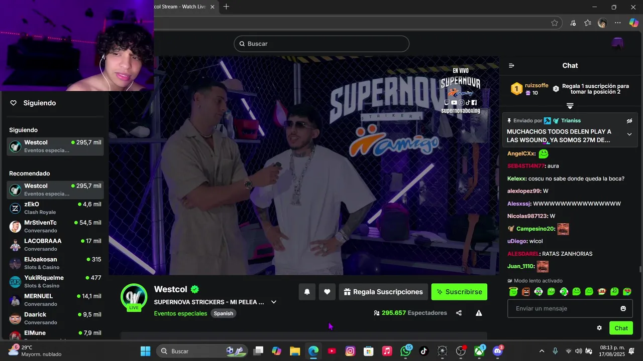Hide the pinned message with crossed-eye icon
This screenshot has height=361, width=643.
pyautogui.click(x=629, y=121)
